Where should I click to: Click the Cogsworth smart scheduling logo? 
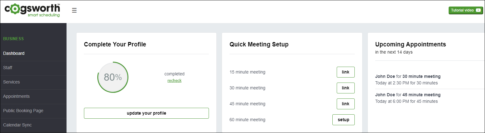point(32,10)
